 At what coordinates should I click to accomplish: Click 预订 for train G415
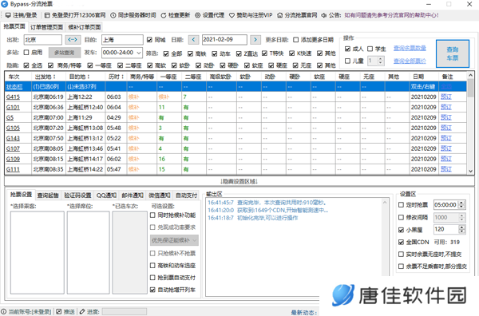pos(446,97)
